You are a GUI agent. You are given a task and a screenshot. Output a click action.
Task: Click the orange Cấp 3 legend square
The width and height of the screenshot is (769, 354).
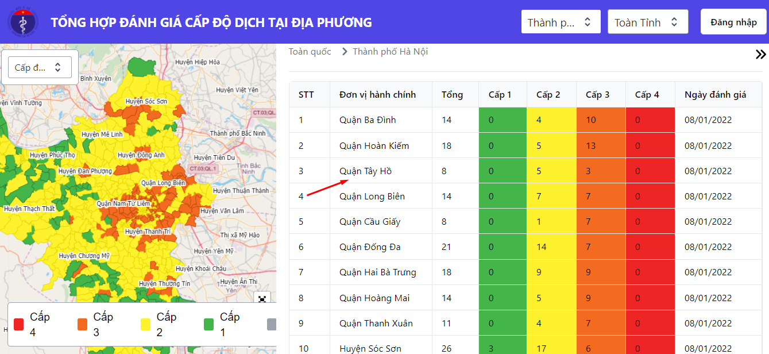(82, 325)
